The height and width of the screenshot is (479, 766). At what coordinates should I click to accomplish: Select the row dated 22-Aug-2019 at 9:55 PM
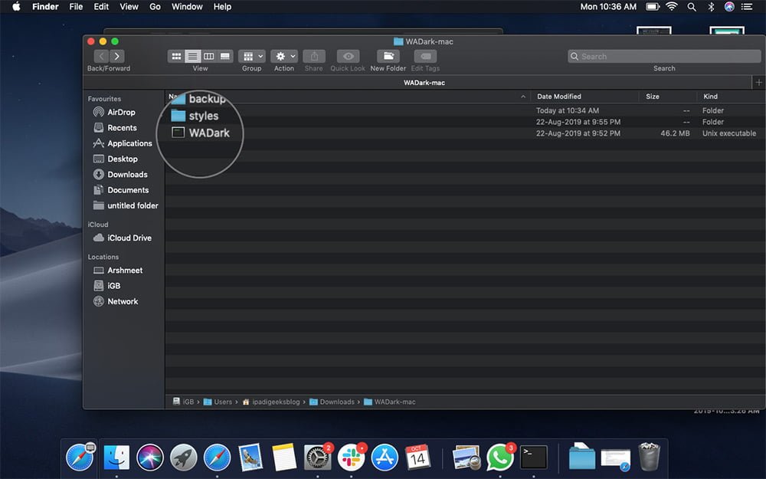[465, 122]
